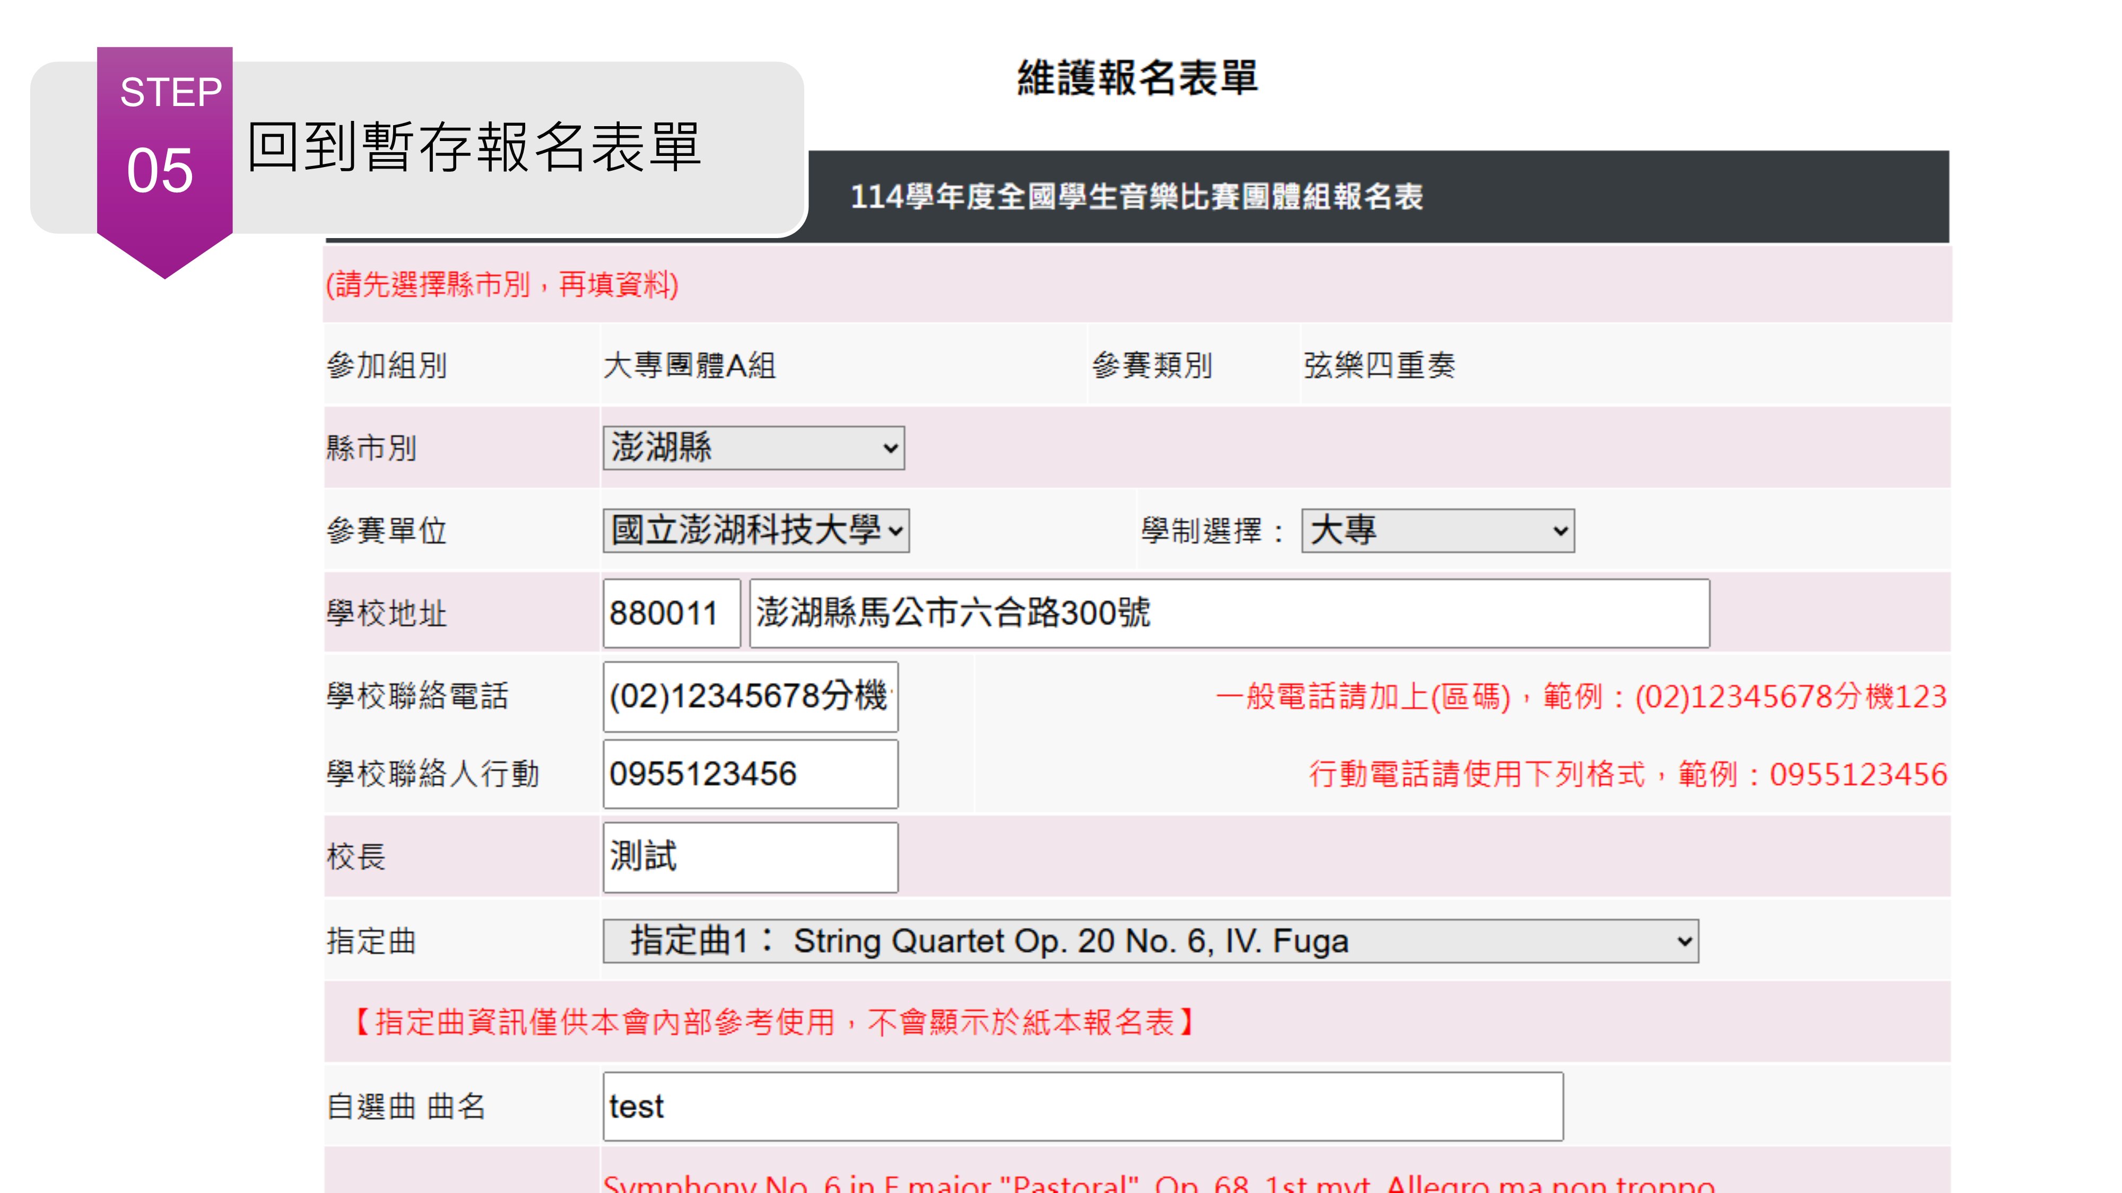The width and height of the screenshot is (2122, 1193).
Task: Click the postal code field 880011
Action: click(671, 613)
